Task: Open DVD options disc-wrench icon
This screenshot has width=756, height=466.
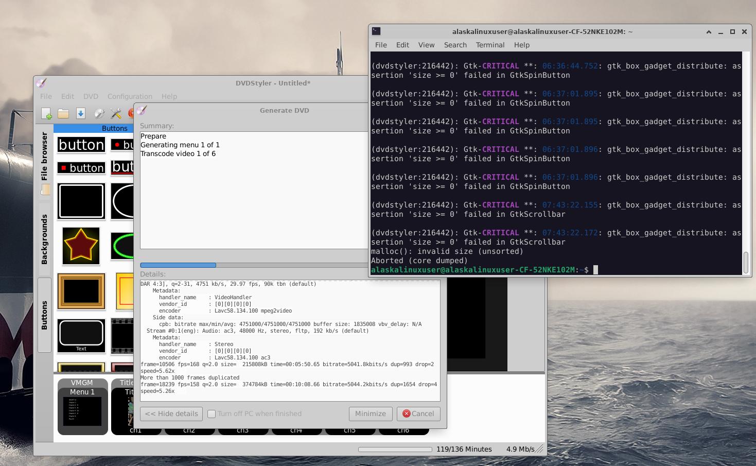Action: pos(99,114)
